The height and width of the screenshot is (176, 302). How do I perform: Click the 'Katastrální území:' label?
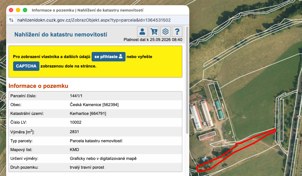pyautogui.click(x=27, y=113)
